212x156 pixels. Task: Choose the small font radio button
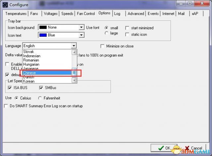(x=106, y=28)
